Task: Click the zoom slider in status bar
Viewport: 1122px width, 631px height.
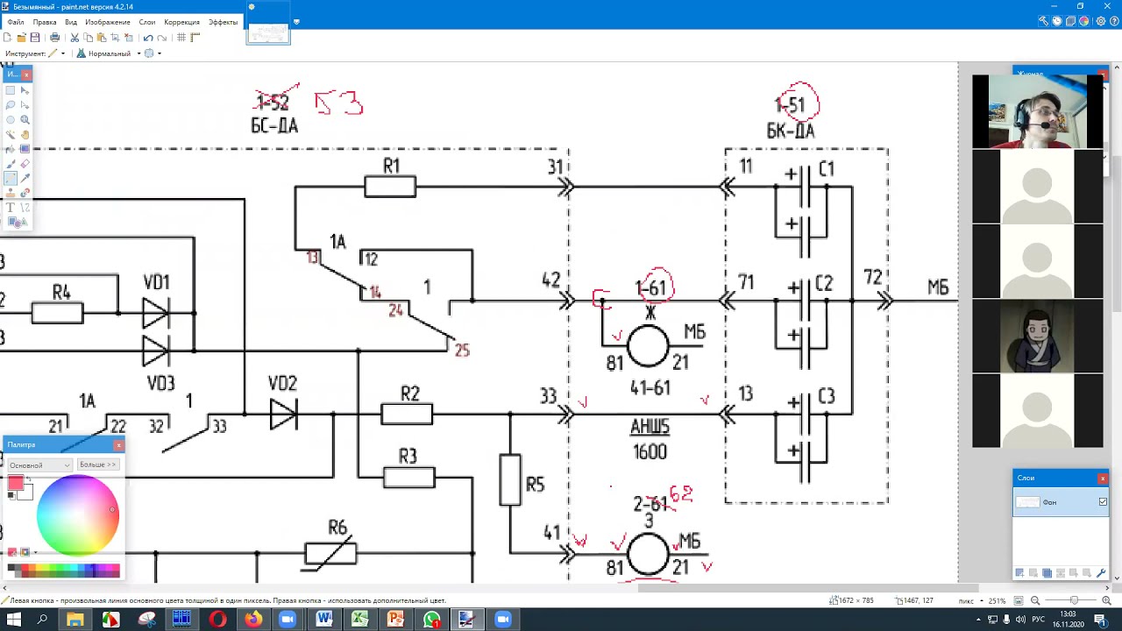Action: coord(1074,600)
